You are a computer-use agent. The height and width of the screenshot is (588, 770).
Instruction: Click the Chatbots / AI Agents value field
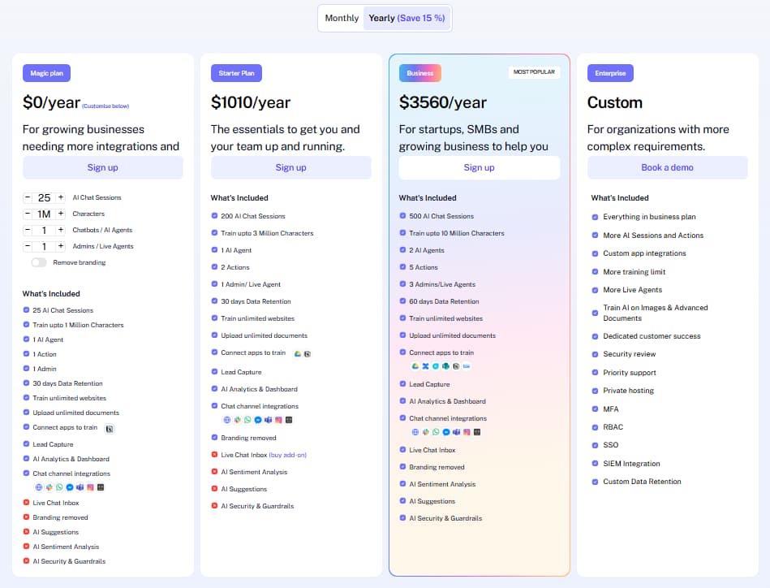(44, 230)
